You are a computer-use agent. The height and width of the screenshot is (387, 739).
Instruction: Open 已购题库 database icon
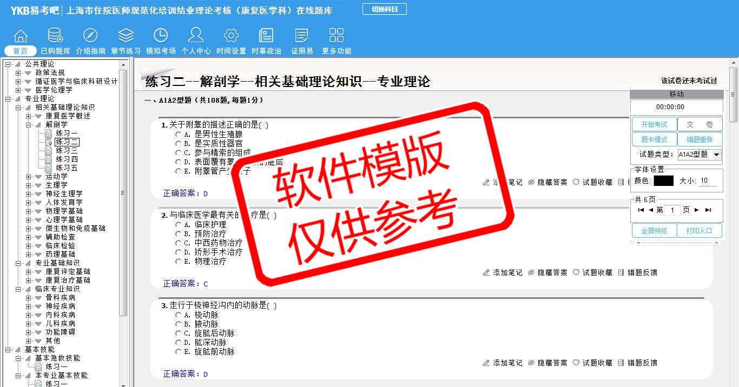point(55,36)
